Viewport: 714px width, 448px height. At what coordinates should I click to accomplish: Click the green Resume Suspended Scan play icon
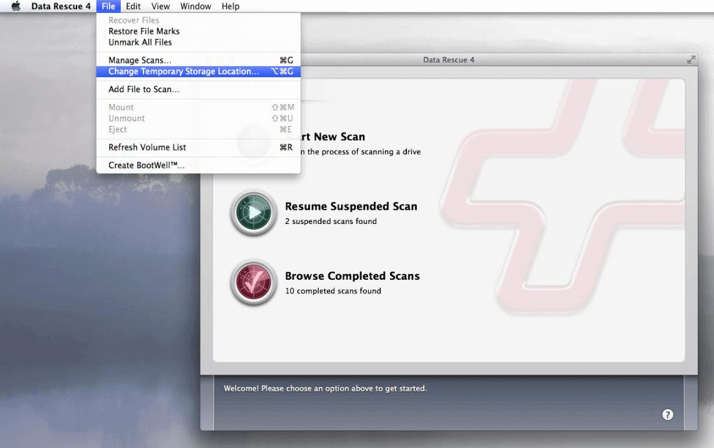(x=253, y=212)
